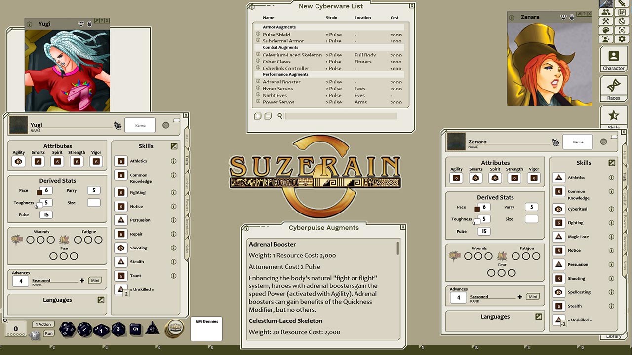Click the options gear icon in the toolbar
The height and width of the screenshot is (355, 632).
click(x=621, y=39)
